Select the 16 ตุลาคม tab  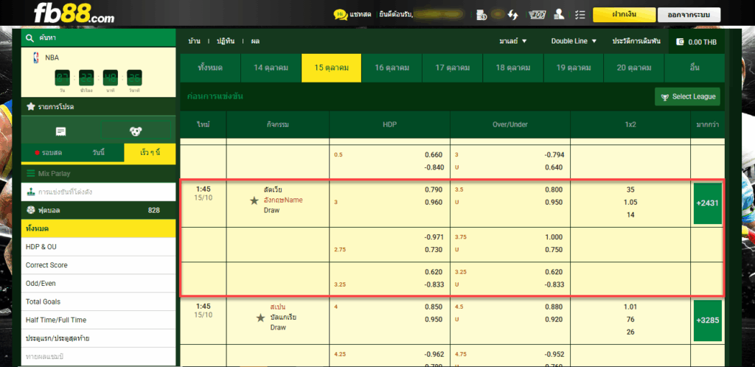[x=392, y=68]
